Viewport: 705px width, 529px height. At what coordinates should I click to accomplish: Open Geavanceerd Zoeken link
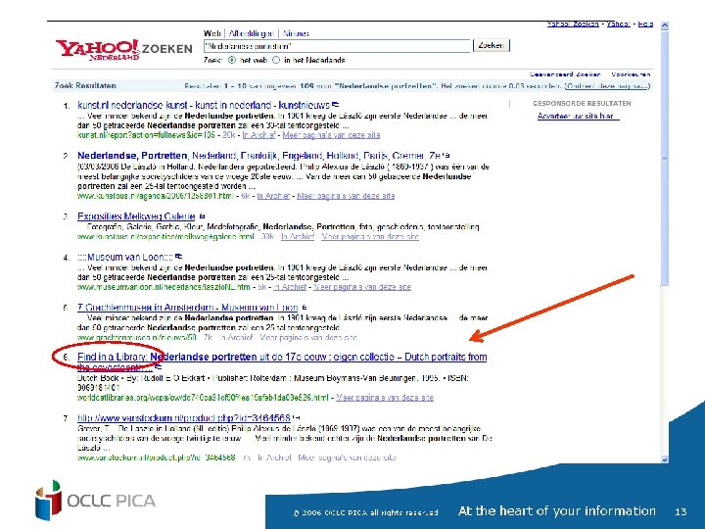[x=565, y=74]
